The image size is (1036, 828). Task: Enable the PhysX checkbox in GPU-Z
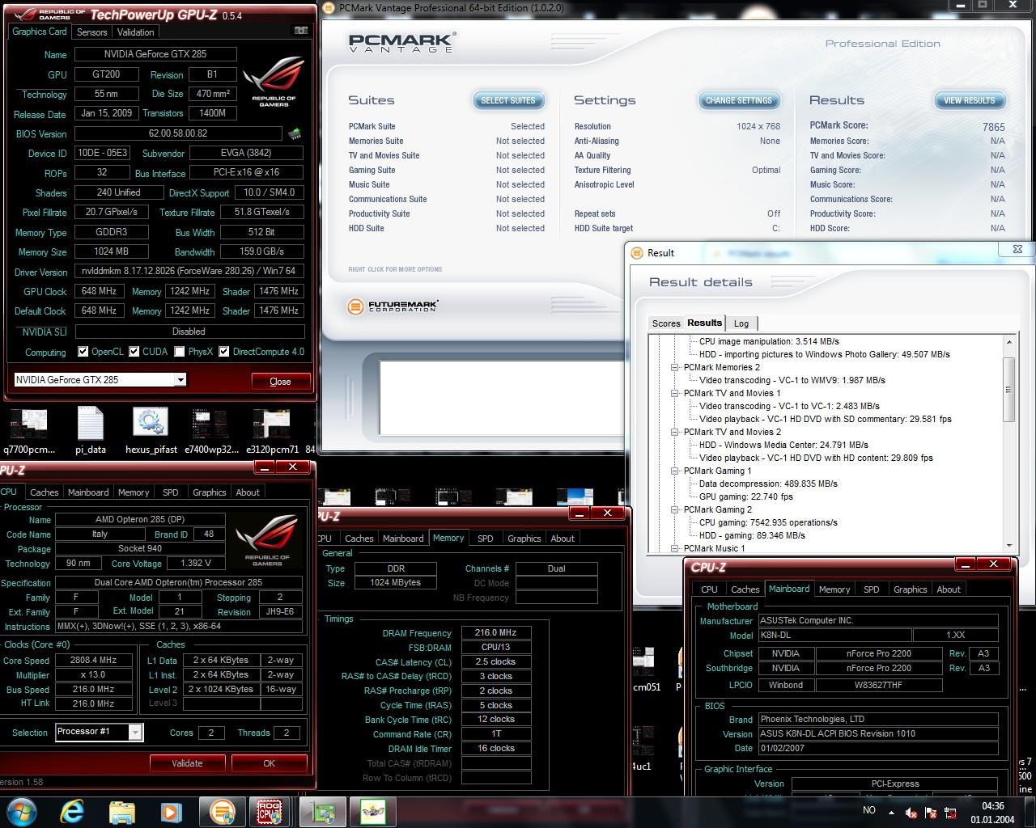pyautogui.click(x=180, y=352)
